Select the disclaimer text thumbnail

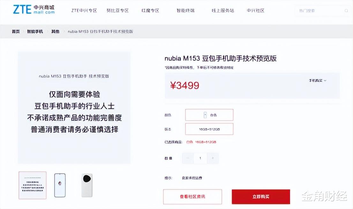pos(33,185)
